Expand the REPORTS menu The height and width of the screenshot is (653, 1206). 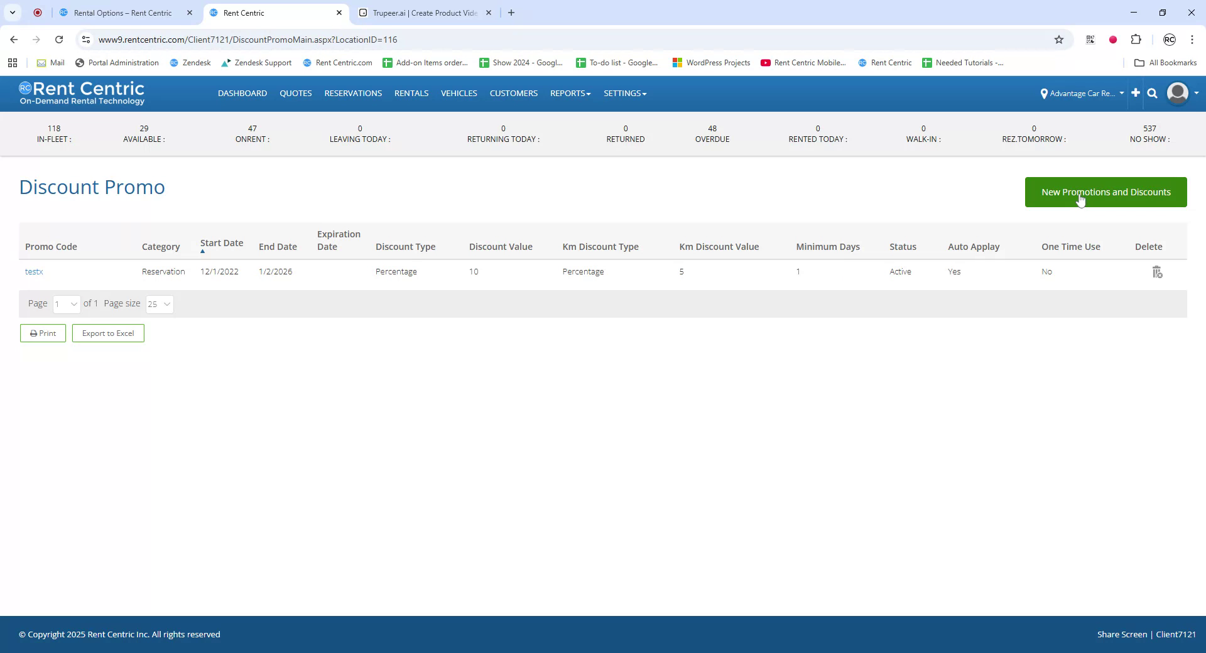pyautogui.click(x=569, y=93)
